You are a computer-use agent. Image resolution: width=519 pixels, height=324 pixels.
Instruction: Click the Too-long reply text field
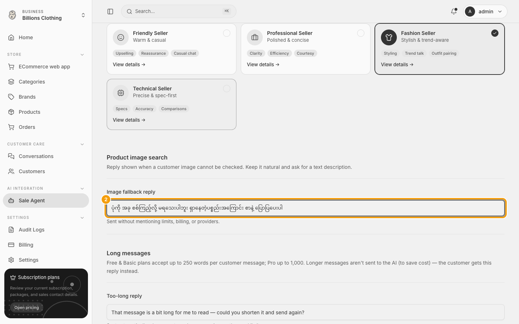click(306, 312)
